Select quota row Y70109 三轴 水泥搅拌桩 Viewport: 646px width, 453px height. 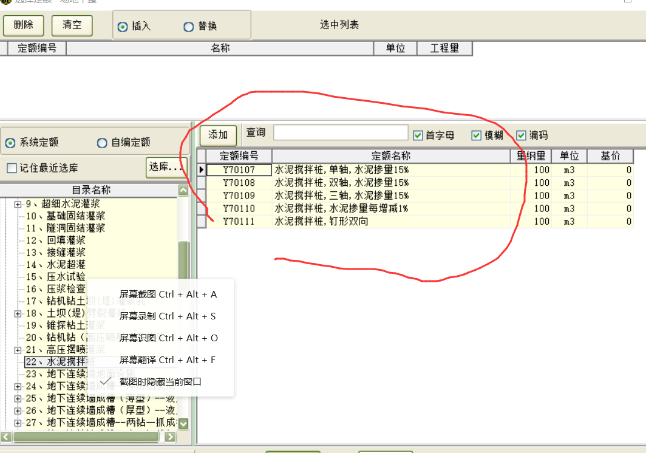(x=340, y=196)
